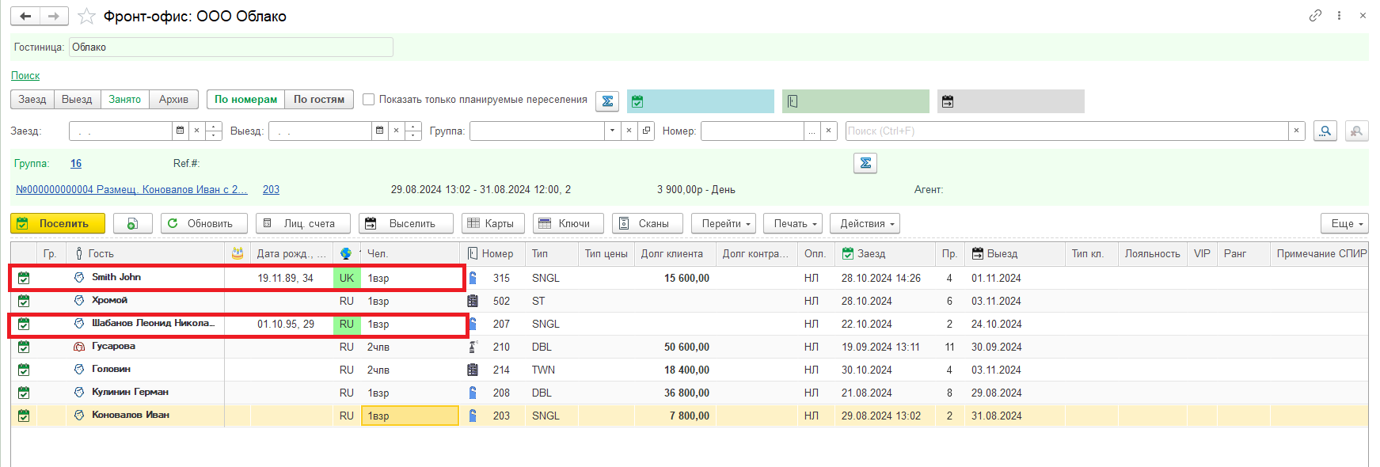
Task: Open selection dialog for Номер field
Action: (x=812, y=131)
